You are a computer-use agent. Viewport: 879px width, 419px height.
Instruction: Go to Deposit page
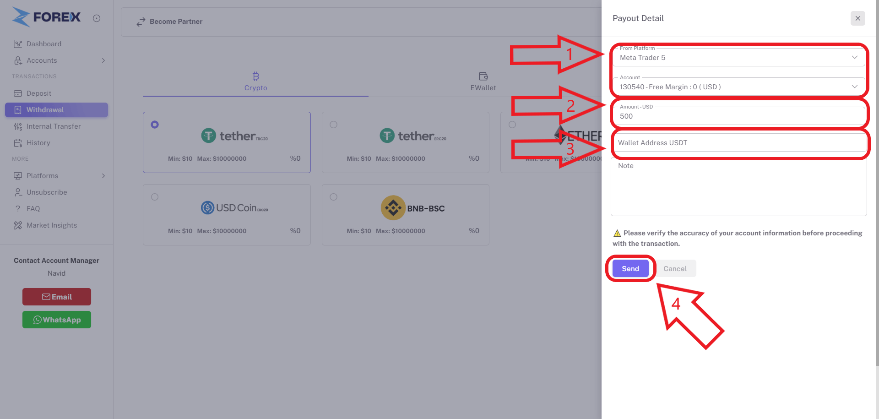[x=56, y=93]
